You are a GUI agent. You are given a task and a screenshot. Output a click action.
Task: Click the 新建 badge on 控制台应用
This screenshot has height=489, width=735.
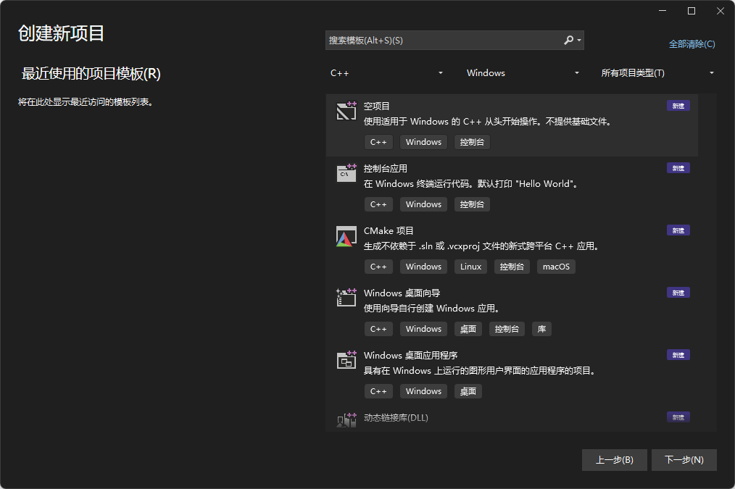point(678,168)
